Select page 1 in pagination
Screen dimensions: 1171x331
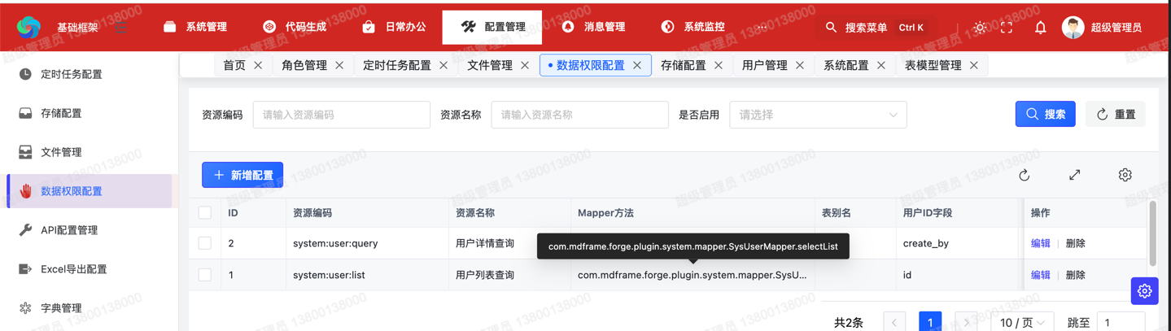930,323
